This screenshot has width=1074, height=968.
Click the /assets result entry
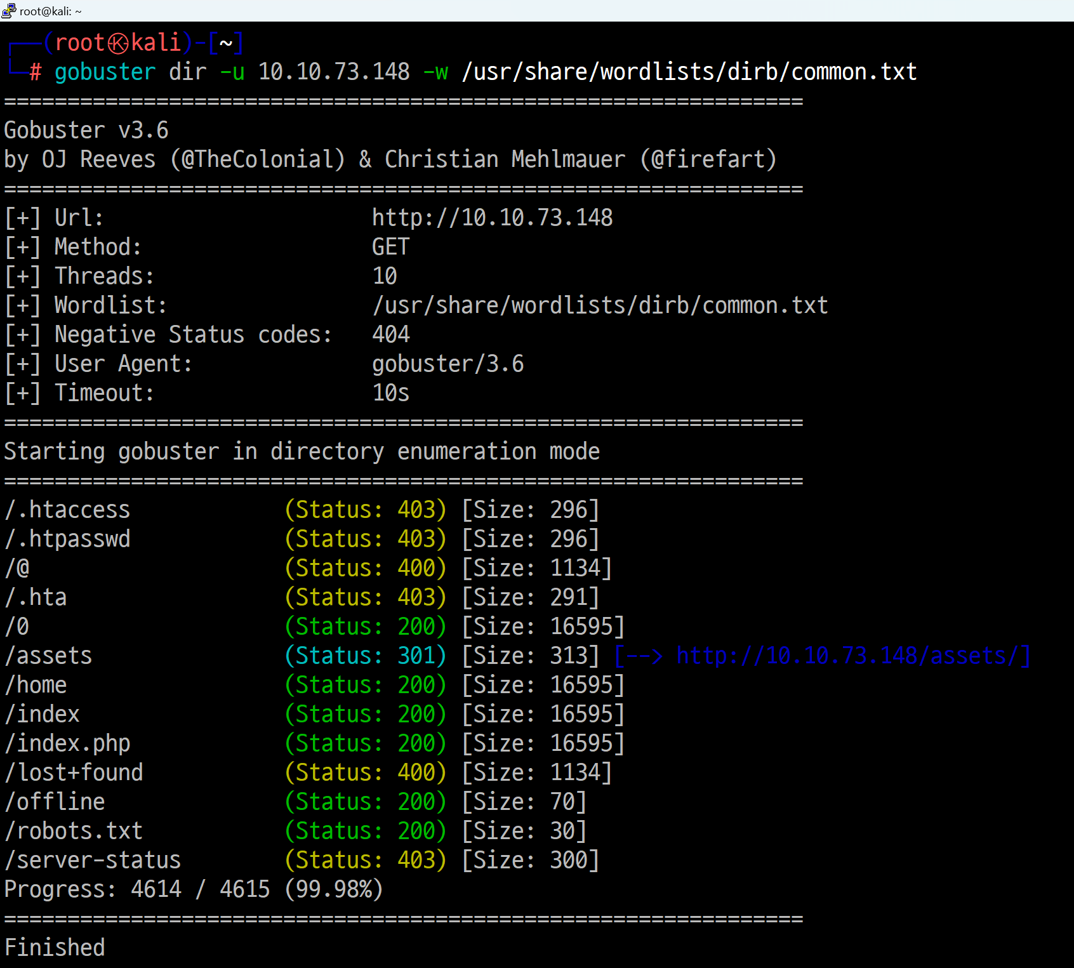pos(48,656)
